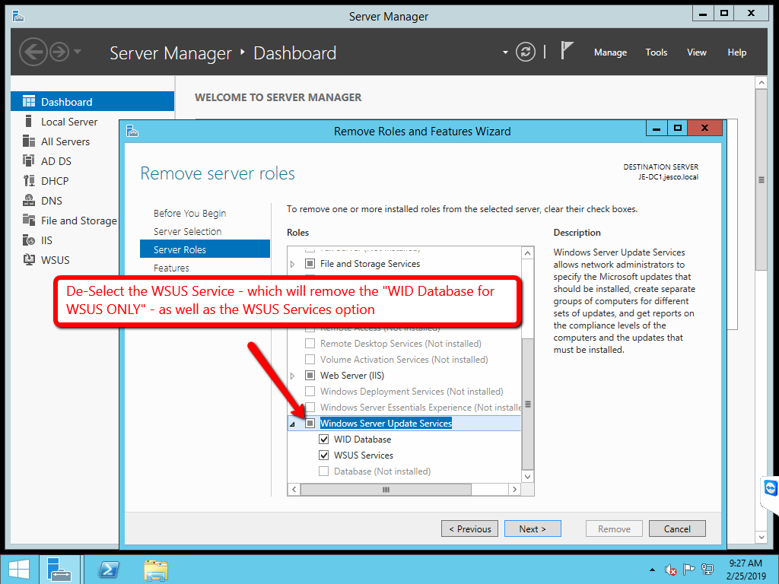Uncheck the WSUS Services checkbox

coord(323,455)
